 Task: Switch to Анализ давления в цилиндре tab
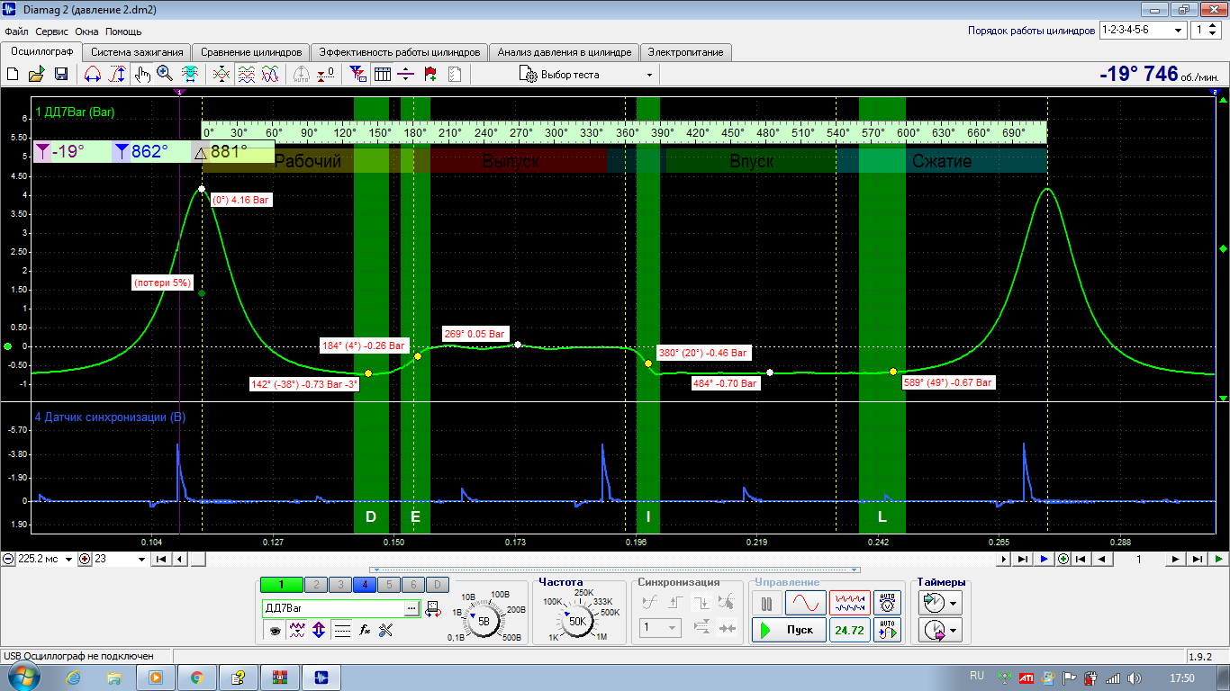[x=565, y=52]
